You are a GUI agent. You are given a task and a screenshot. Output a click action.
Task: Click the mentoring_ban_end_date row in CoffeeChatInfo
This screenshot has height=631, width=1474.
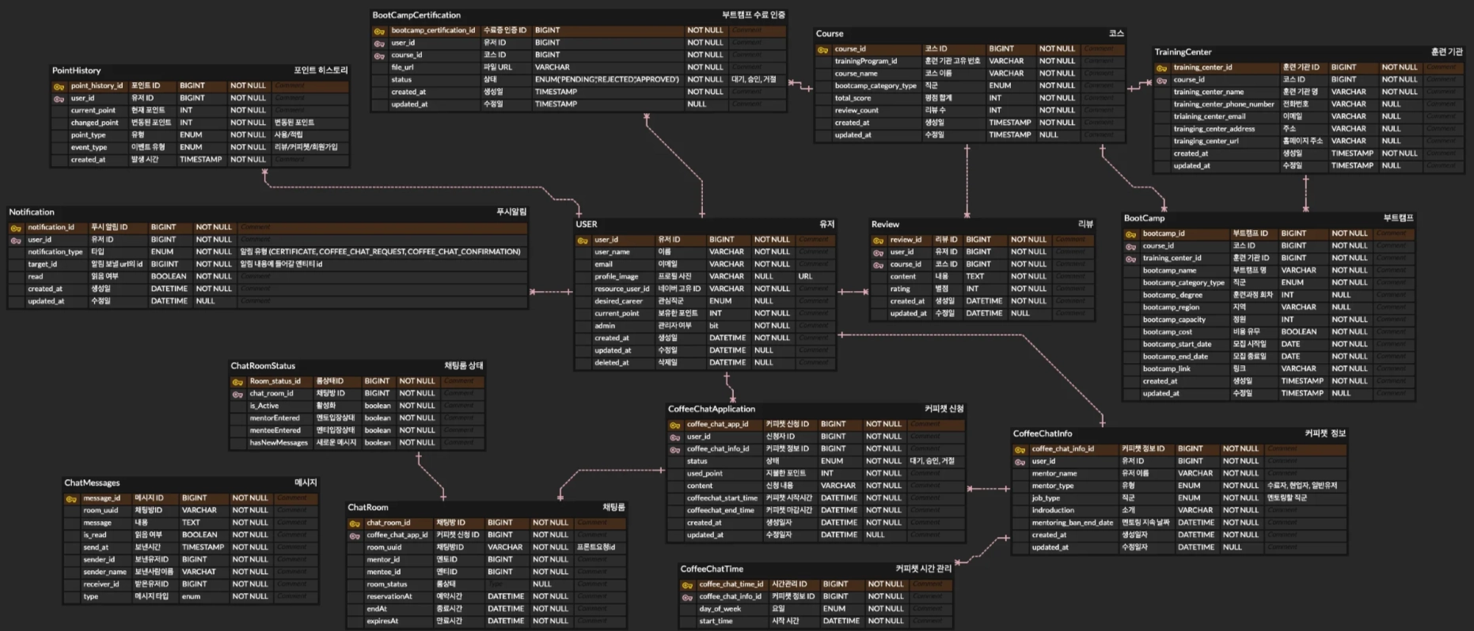coord(1072,523)
